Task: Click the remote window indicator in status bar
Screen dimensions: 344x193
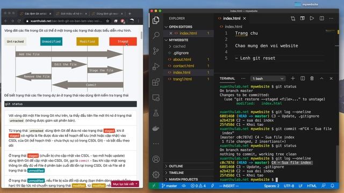Action: [x=154, y=186]
